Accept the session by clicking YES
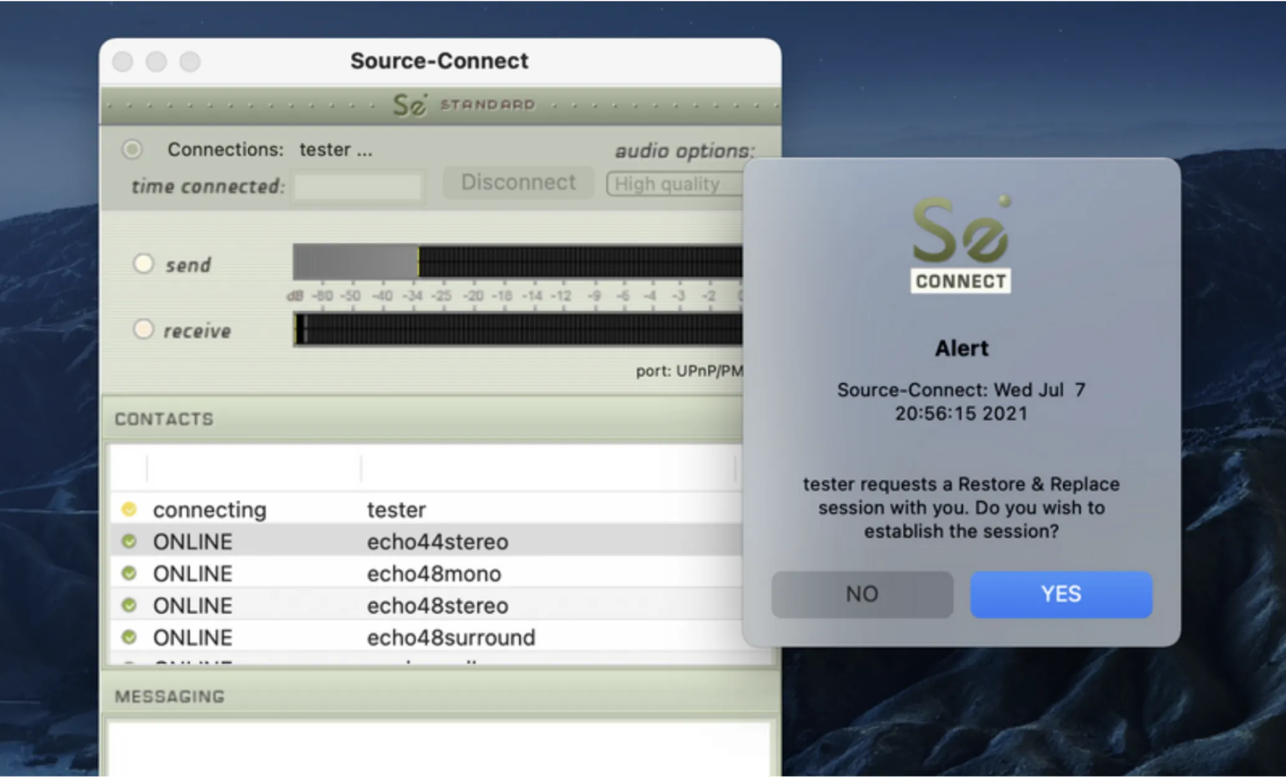 [x=1061, y=594]
